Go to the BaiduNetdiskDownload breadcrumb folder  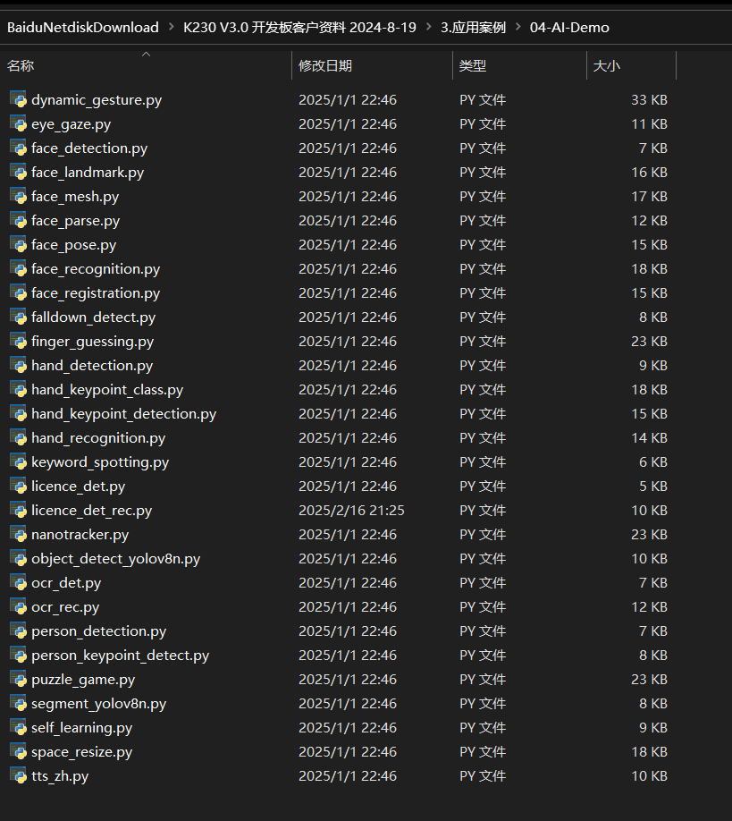(82, 28)
